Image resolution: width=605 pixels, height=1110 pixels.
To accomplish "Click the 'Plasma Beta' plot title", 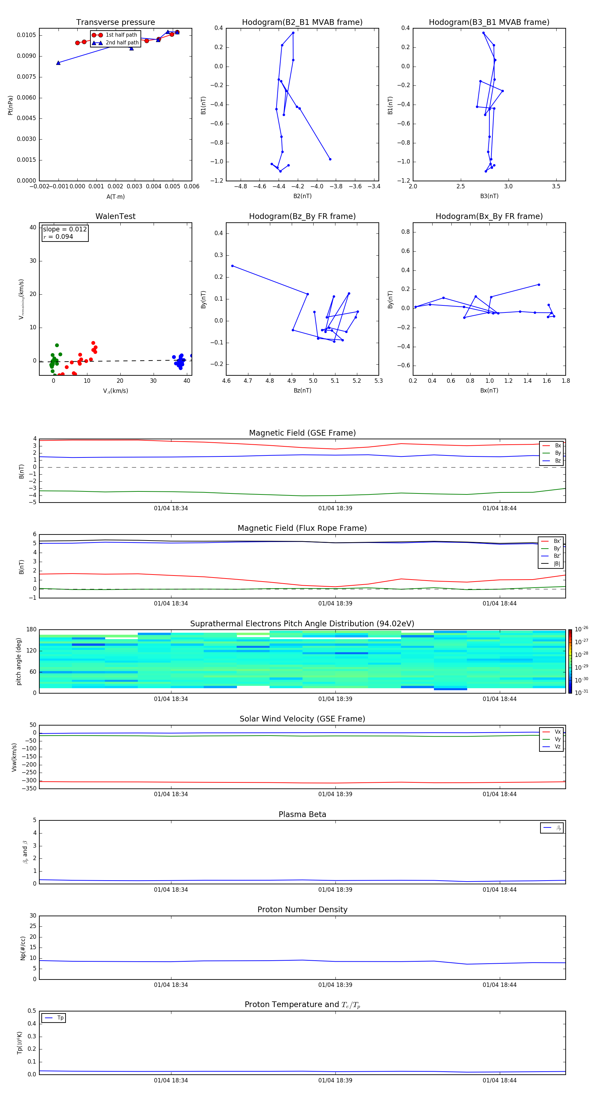I will (302, 815).
